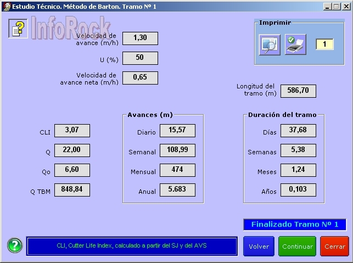353x263 pixels.
Task: Click the Q TBM value field
Action: pos(72,190)
